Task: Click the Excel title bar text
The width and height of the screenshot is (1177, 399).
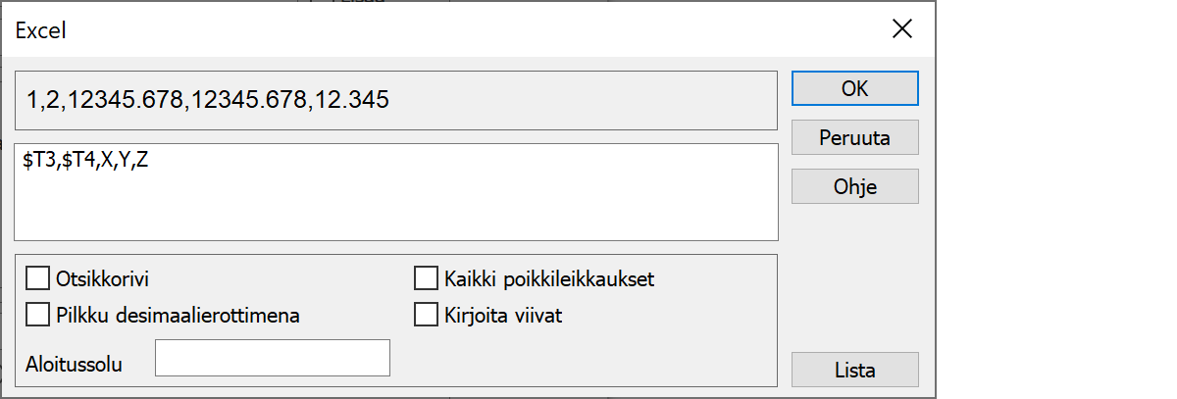Action: coord(41,30)
